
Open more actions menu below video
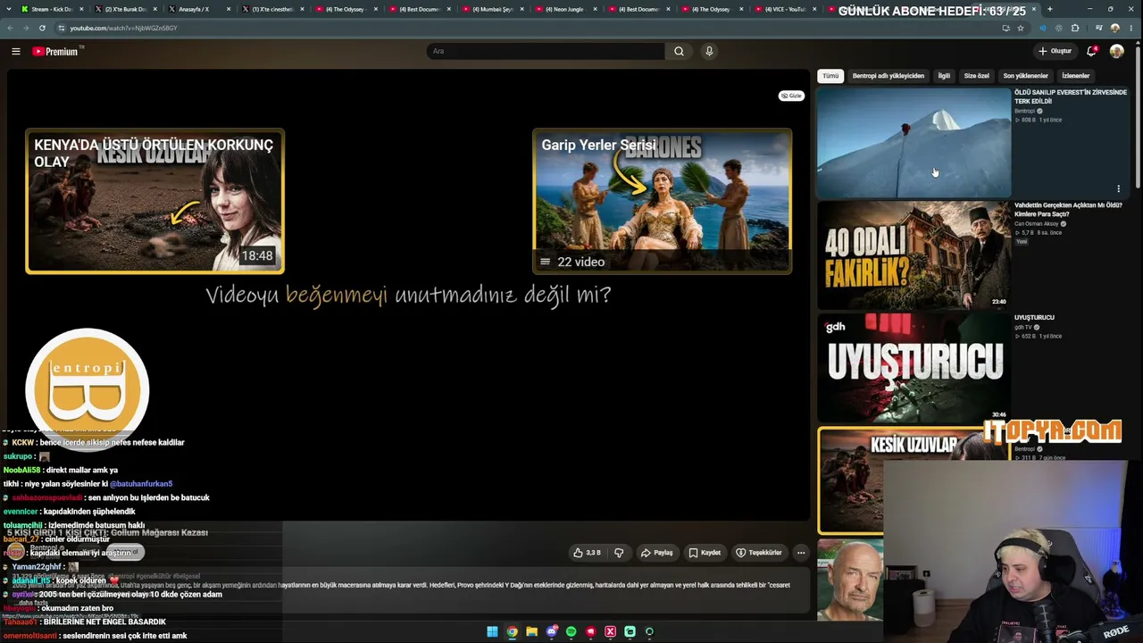click(x=801, y=553)
